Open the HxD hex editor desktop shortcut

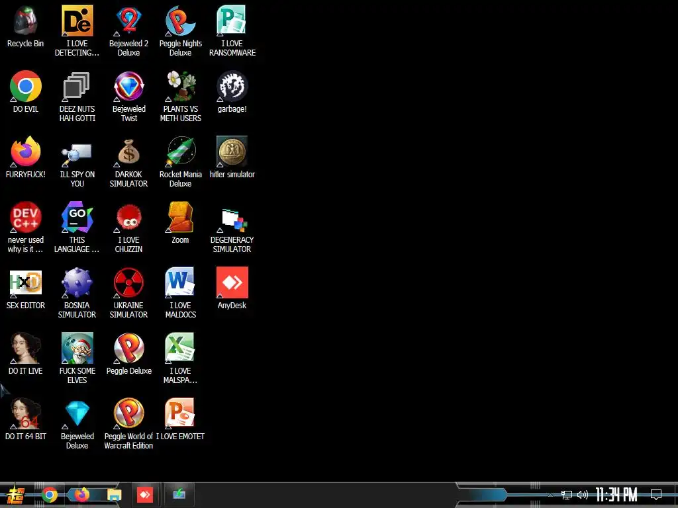26,288
